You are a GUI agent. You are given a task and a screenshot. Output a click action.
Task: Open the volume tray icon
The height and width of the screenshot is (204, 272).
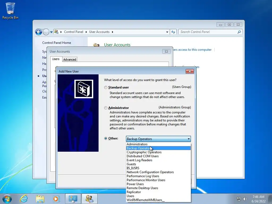coord(245,199)
